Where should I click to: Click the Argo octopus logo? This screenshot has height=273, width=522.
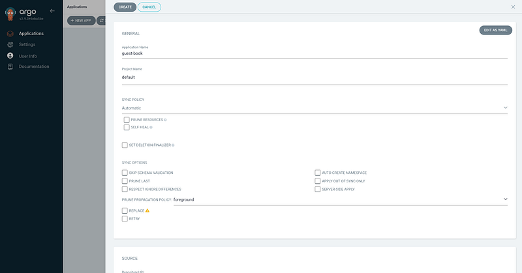tap(10, 14)
